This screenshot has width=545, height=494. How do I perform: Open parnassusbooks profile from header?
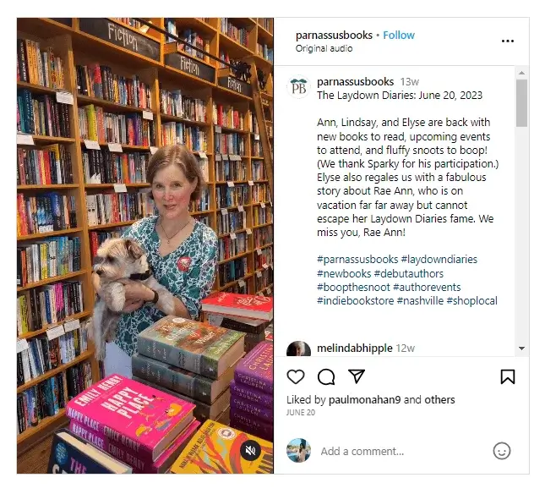(334, 36)
